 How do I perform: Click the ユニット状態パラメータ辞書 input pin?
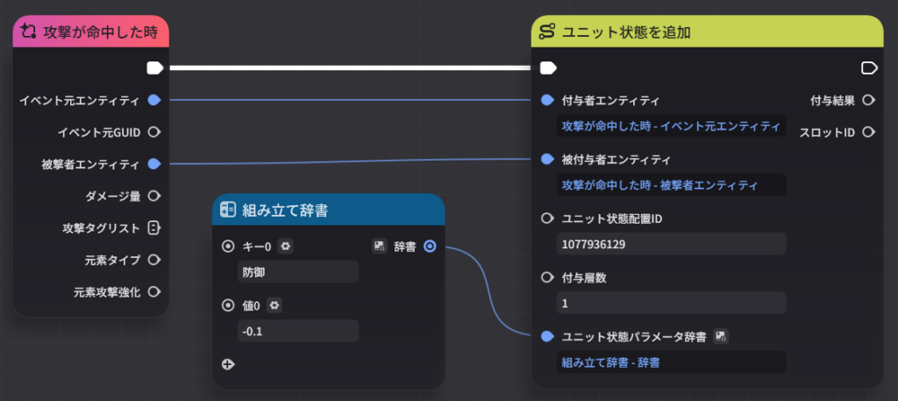(x=547, y=336)
